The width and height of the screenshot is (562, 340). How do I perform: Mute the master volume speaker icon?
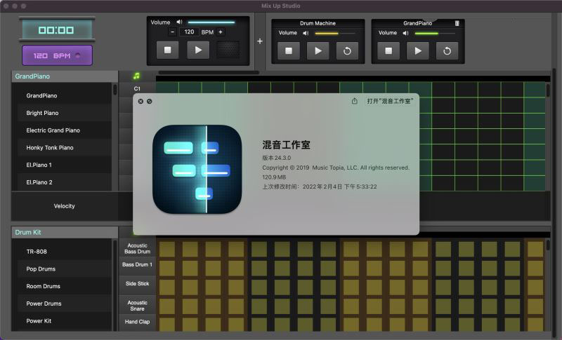pyautogui.click(x=180, y=22)
